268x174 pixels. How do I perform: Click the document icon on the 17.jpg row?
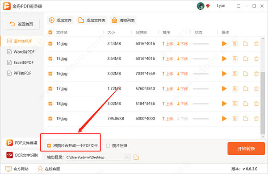tap(235, 89)
